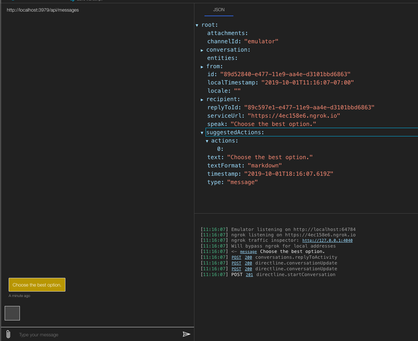Expand the "from" node
Screen dimensions: 418x341
202,66
